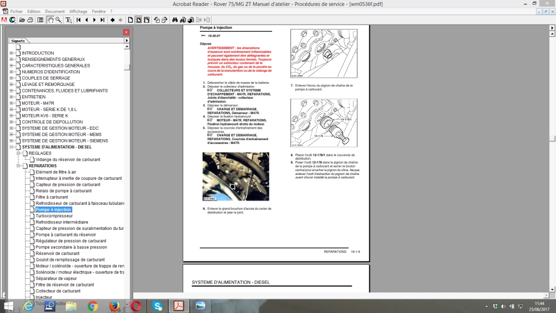Expand RENSEIGNEMENTS GENERAUX bookmark
This screenshot has width=556, height=313.
click(x=11, y=59)
